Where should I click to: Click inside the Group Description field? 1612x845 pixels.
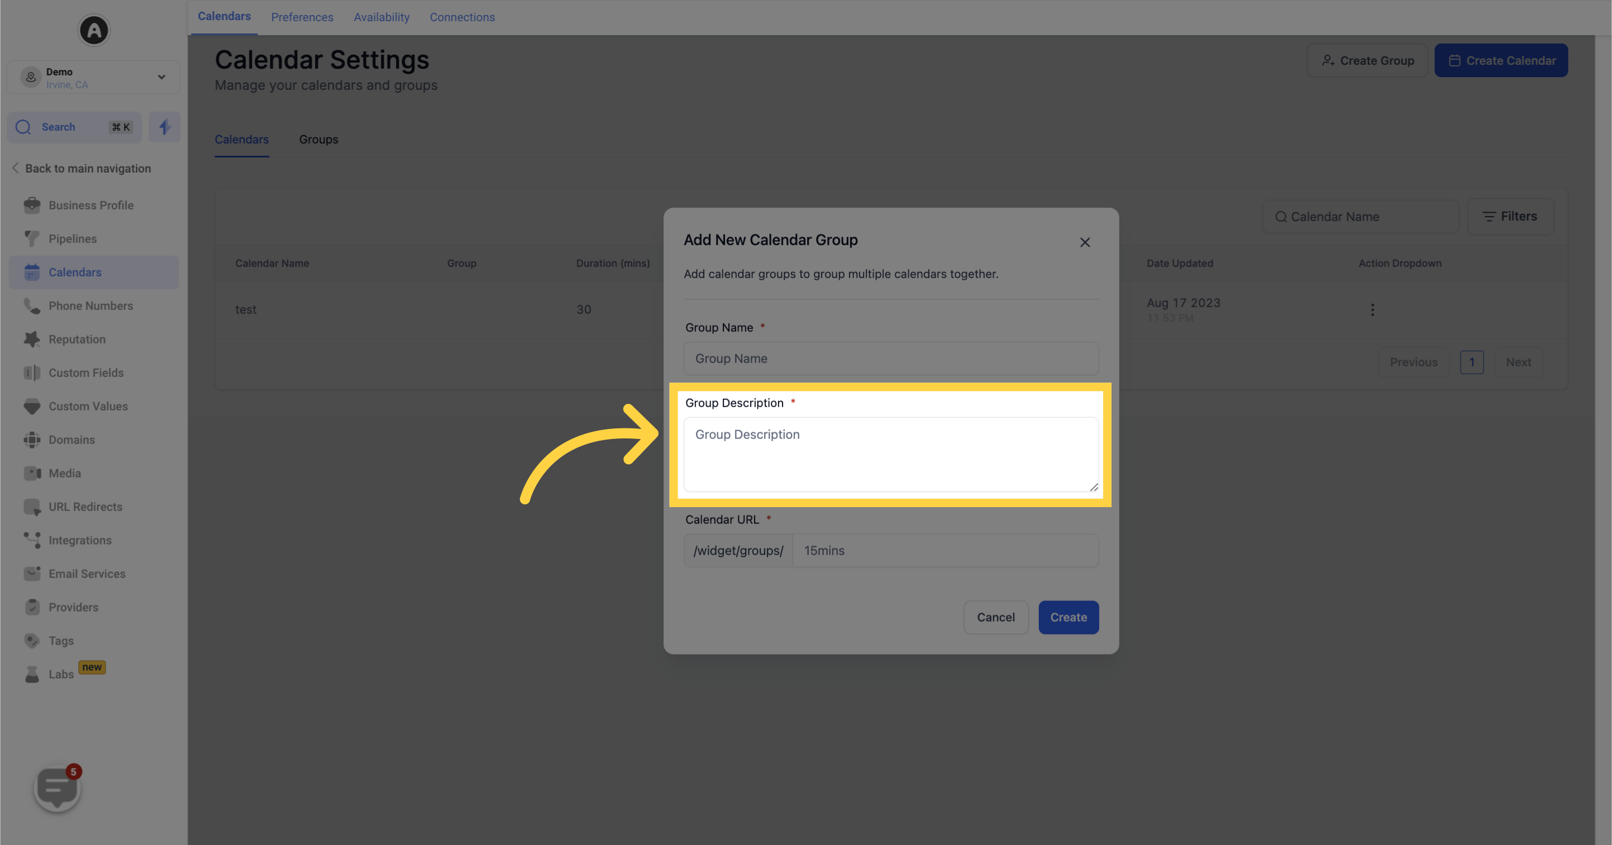(890, 454)
